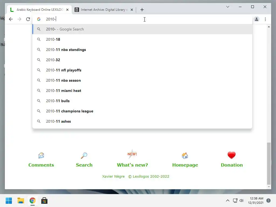Viewport: 276px width, 207px height.
Task: Pick the 2010-11 nba season suggestion
Action: 142,80
